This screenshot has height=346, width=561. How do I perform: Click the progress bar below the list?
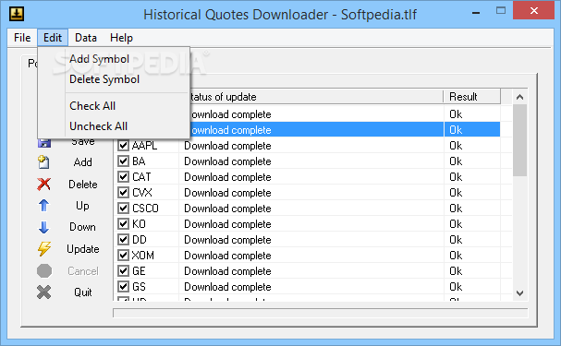320,313
